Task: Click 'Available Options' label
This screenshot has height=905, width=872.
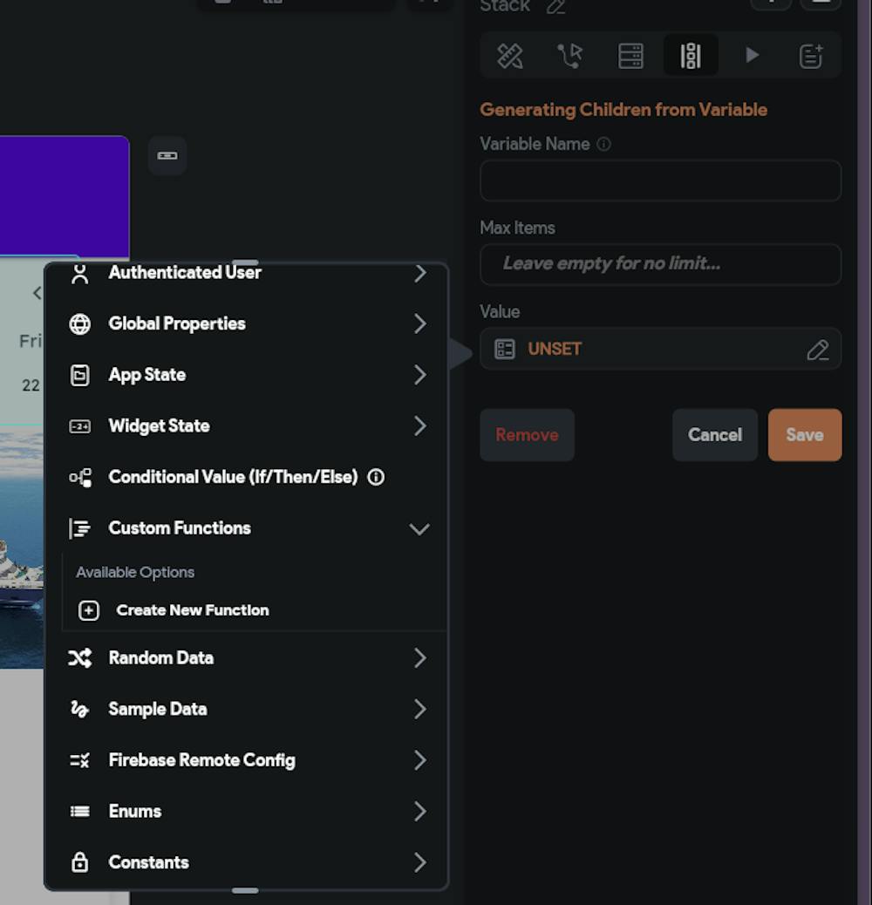Action: tap(135, 572)
